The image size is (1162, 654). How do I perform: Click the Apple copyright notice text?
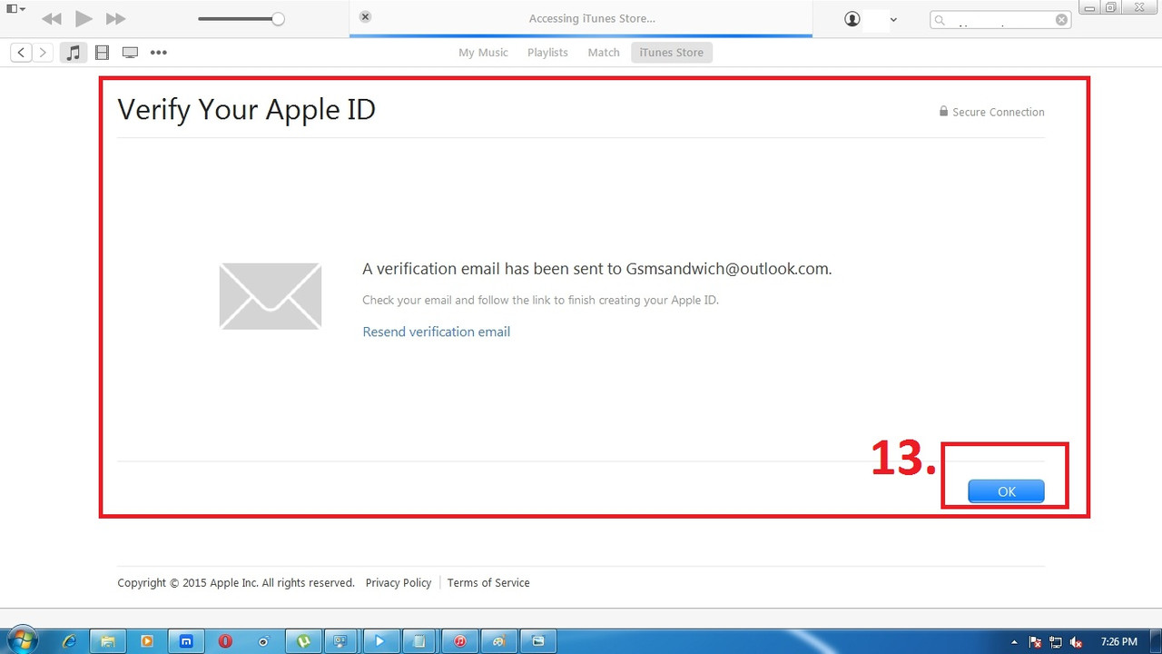click(236, 583)
